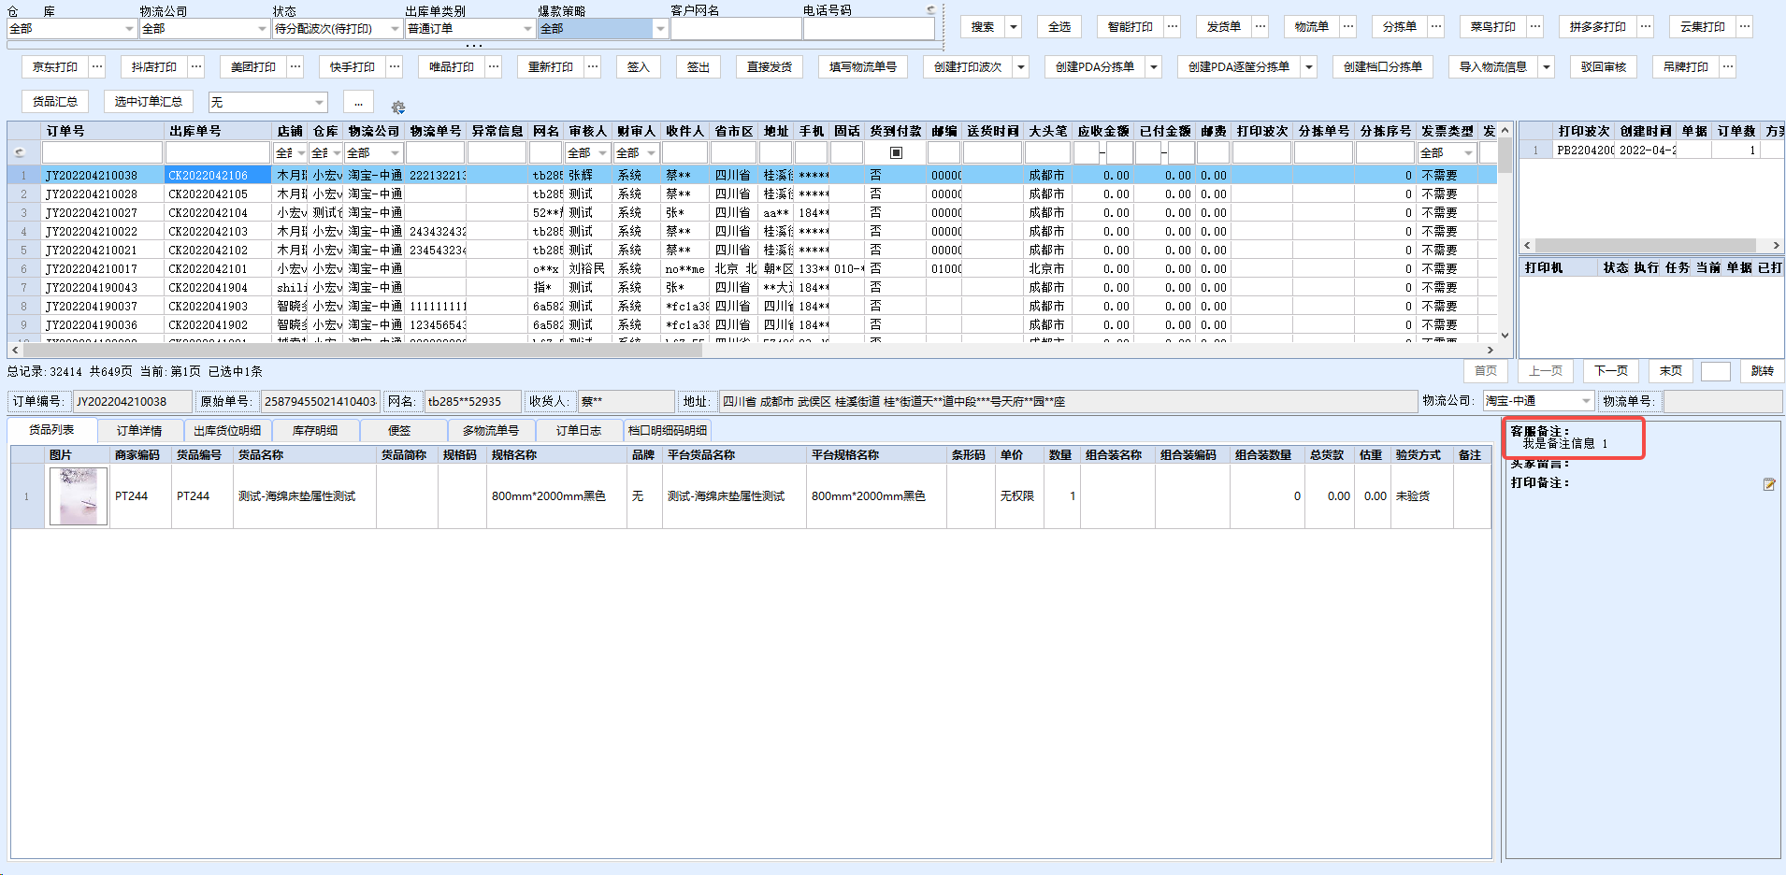1786x875 pixels.
Task: Click the page number box beside 跳转
Action: point(1716,371)
